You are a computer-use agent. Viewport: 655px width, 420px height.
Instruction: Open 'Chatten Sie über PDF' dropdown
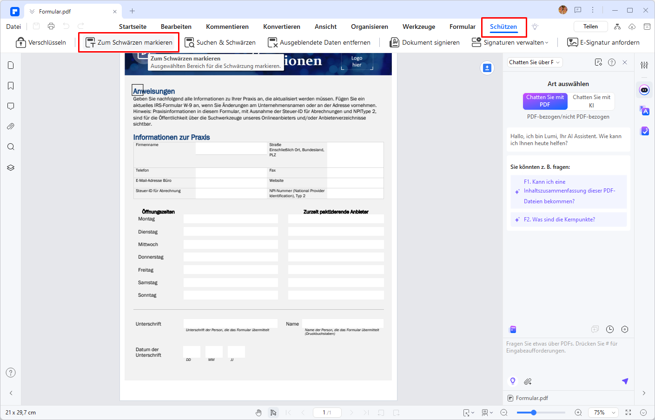(x=535, y=62)
